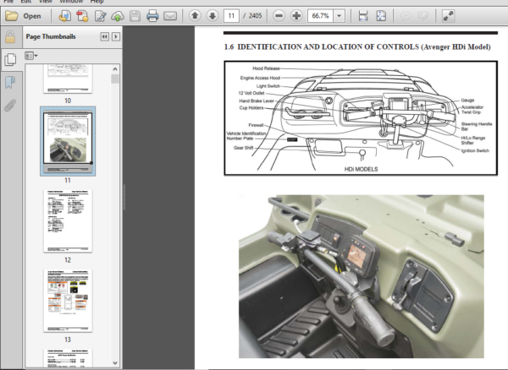Select page 11 thumbnail
The height and width of the screenshot is (370, 508).
click(x=68, y=141)
